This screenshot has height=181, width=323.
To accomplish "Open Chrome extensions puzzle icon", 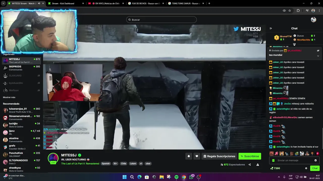I will tap(298, 11).
